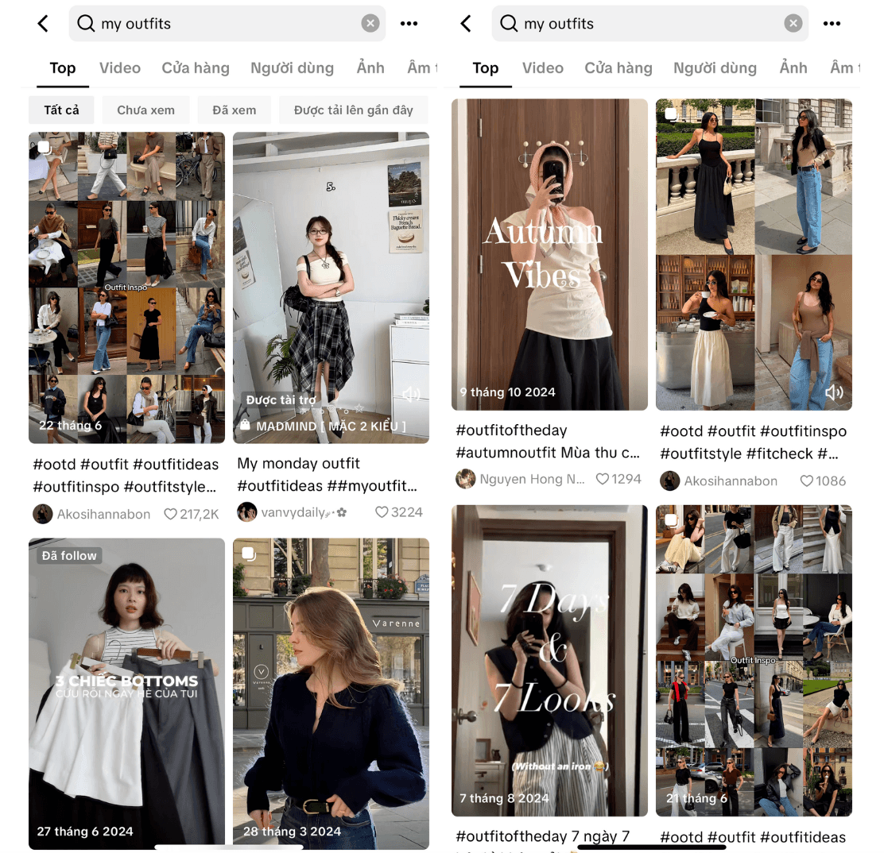The height and width of the screenshot is (853, 884).
Task: Like the vanvydaily post with the heart icon
Action: [382, 512]
